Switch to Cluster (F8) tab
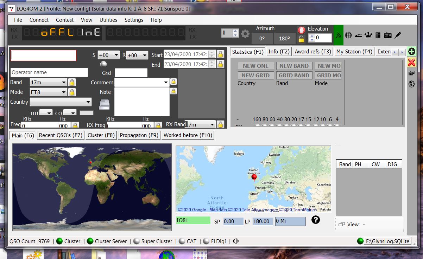 coord(101,135)
